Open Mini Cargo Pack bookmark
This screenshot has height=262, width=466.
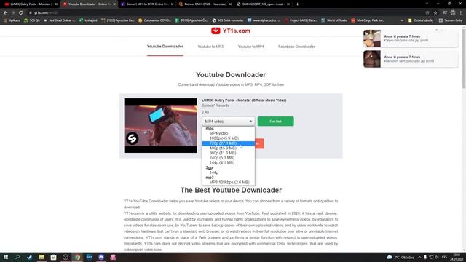click(x=368, y=20)
